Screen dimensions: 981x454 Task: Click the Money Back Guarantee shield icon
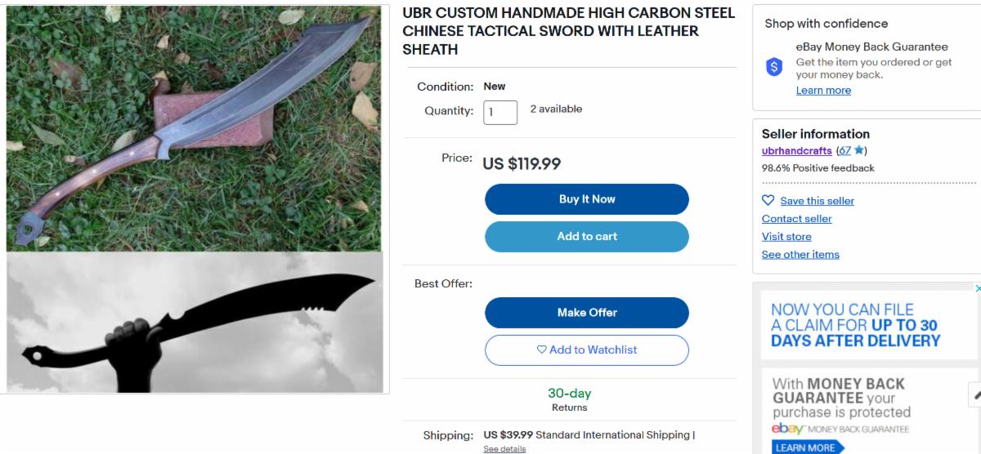pos(774,67)
